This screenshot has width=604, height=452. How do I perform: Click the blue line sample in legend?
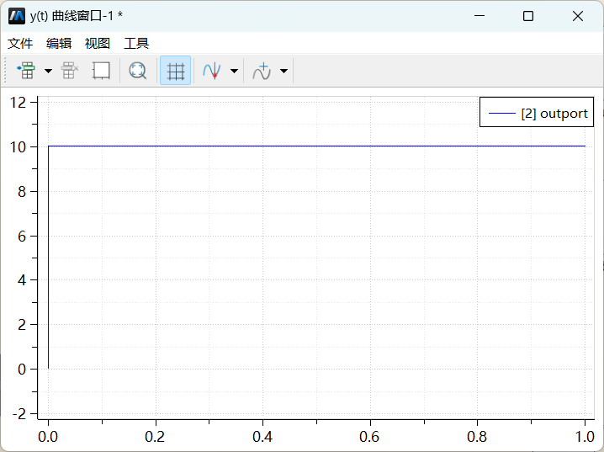coord(502,114)
